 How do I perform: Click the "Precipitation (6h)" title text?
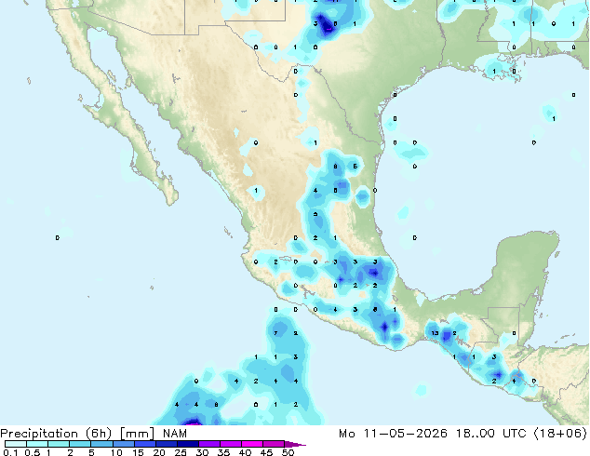(56, 434)
